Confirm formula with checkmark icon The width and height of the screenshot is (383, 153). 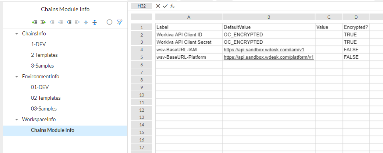pyautogui.click(x=165, y=6)
